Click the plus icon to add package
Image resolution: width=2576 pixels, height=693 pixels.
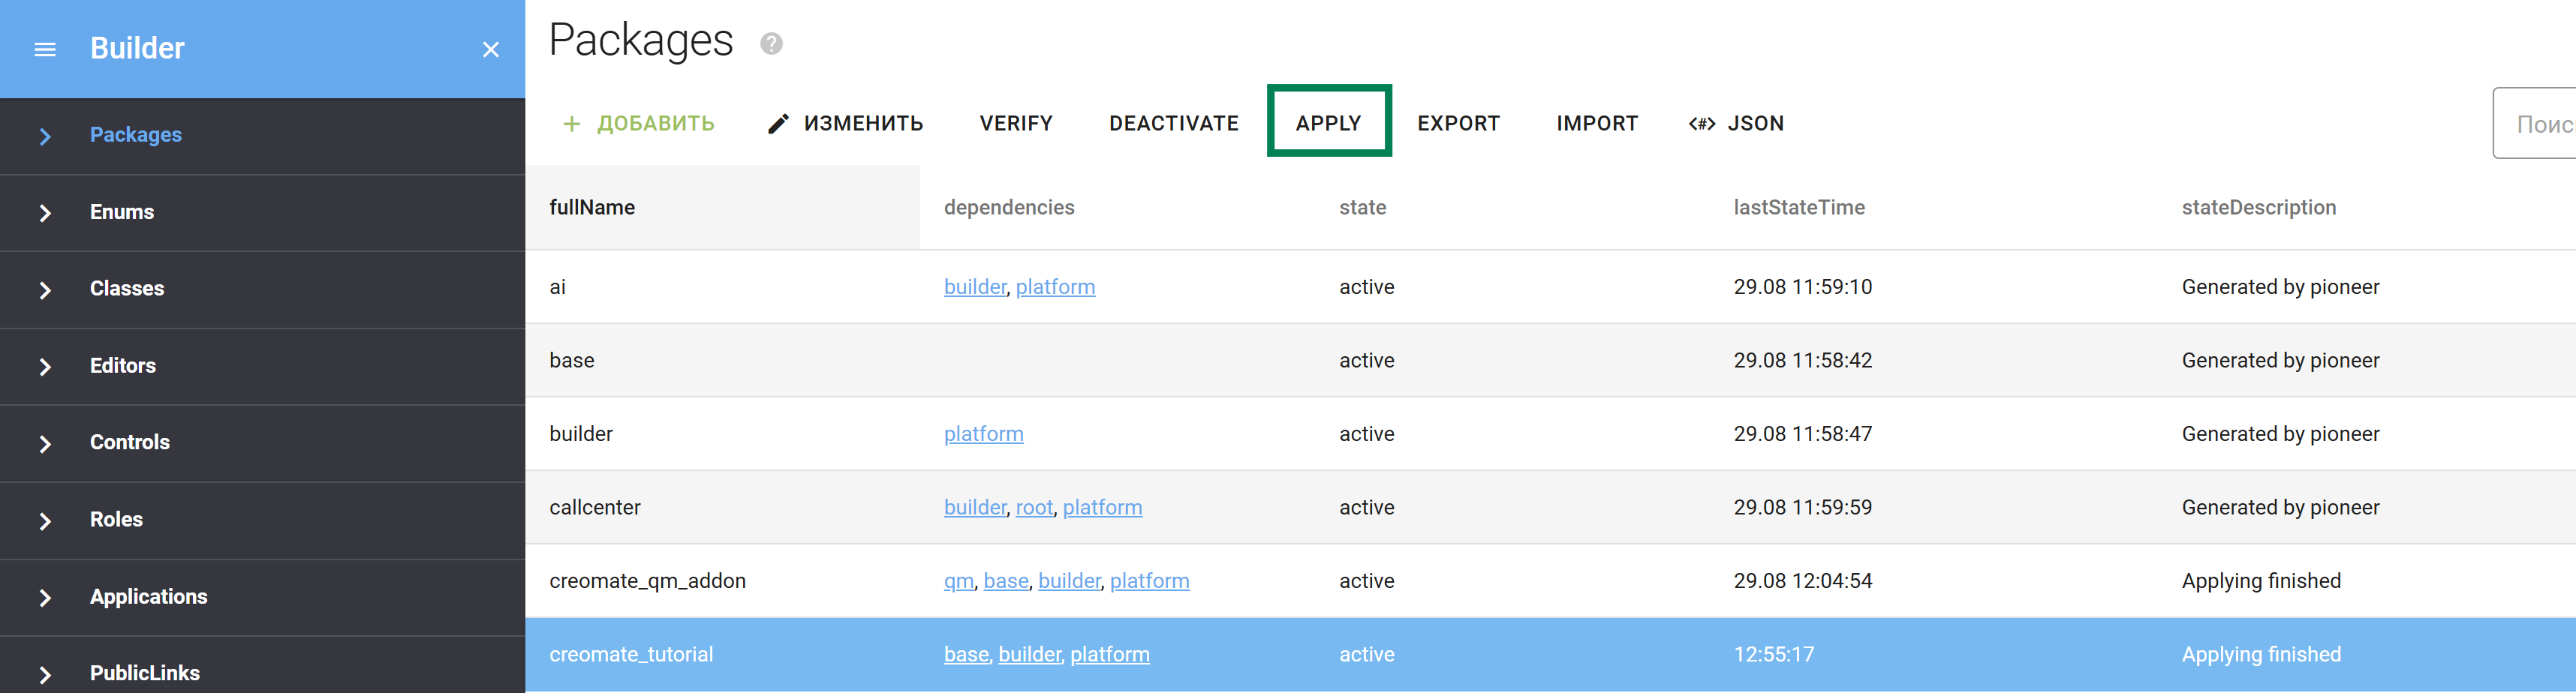(x=571, y=124)
